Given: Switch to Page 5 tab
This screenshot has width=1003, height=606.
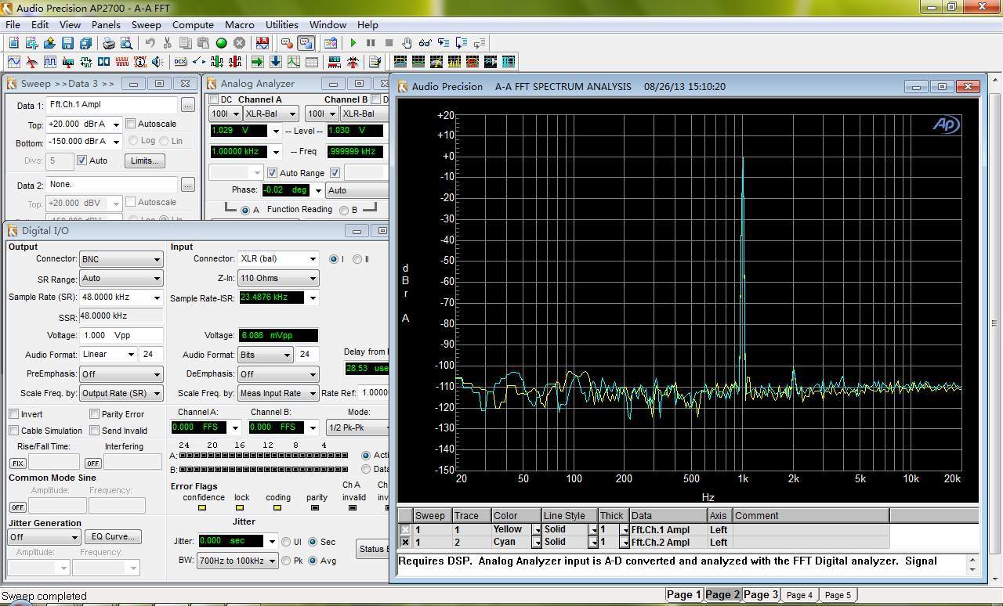Looking at the screenshot, I should 837,595.
